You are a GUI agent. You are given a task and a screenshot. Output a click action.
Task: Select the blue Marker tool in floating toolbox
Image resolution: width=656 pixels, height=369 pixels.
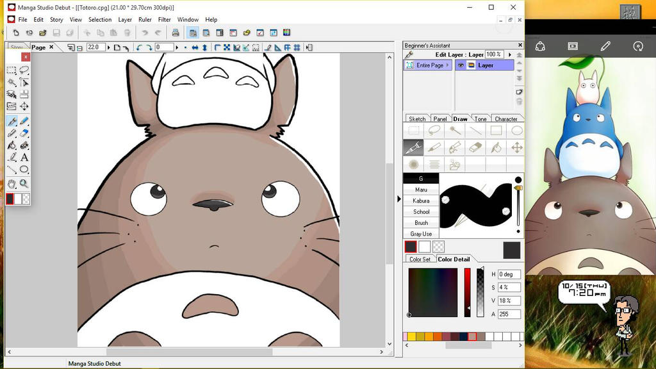24,121
